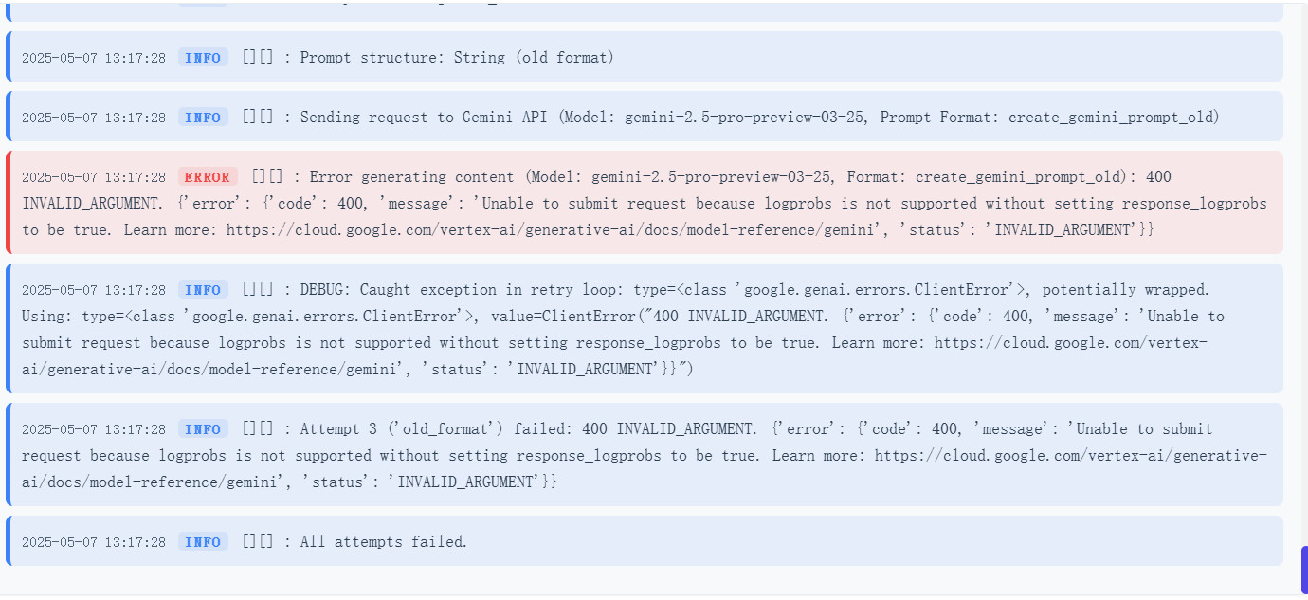
Task: Click the partially visible log entry at top
Action: coord(645,9)
